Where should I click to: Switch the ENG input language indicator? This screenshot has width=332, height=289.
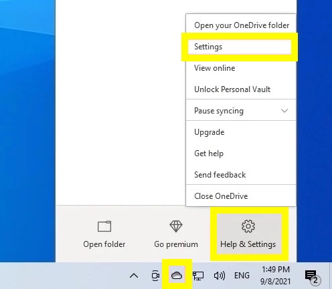(242, 276)
